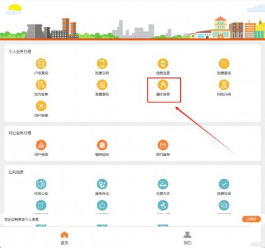Open the 供热公告 heating announcement speaker icon

tap(41, 184)
